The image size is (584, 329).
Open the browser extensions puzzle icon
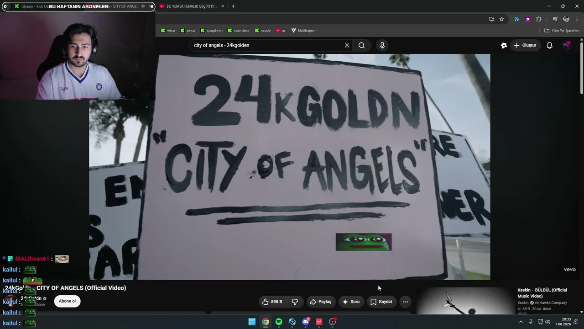[x=539, y=19]
